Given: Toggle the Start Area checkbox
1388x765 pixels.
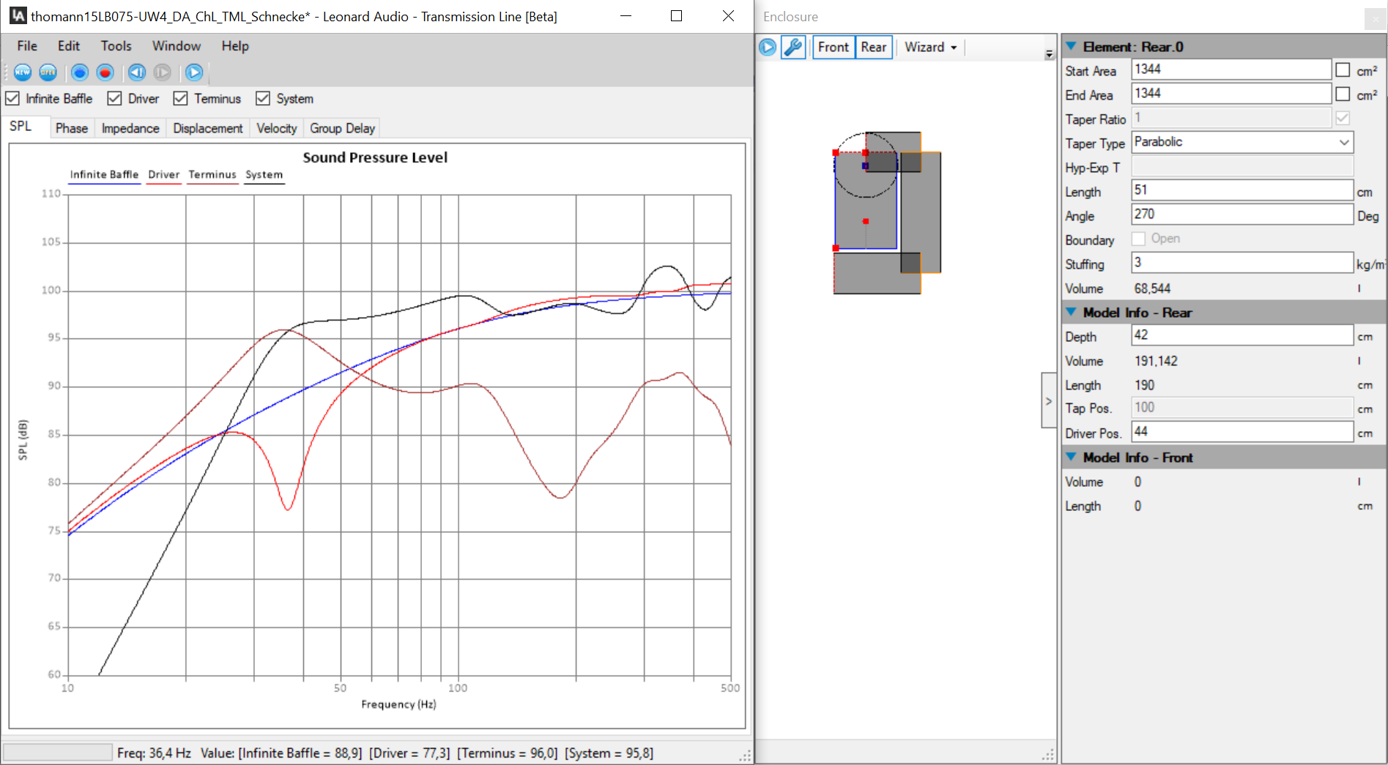Looking at the screenshot, I should click(x=1343, y=70).
